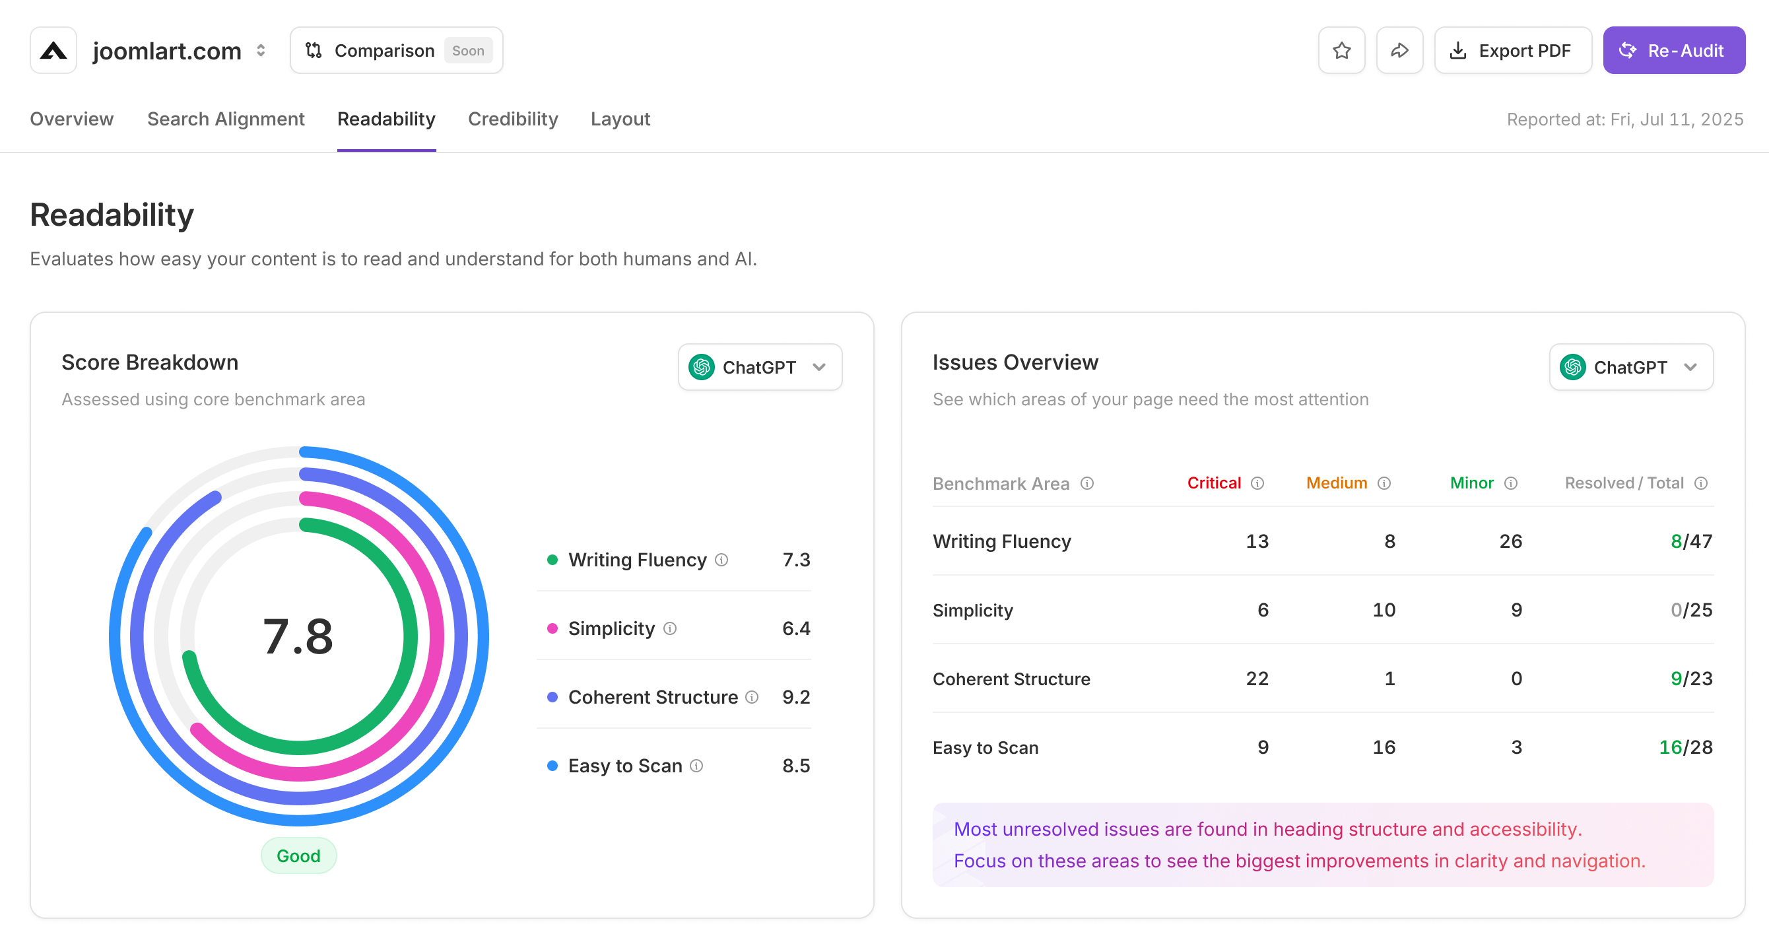
Task: Click the Export PDF button
Action: click(1512, 51)
